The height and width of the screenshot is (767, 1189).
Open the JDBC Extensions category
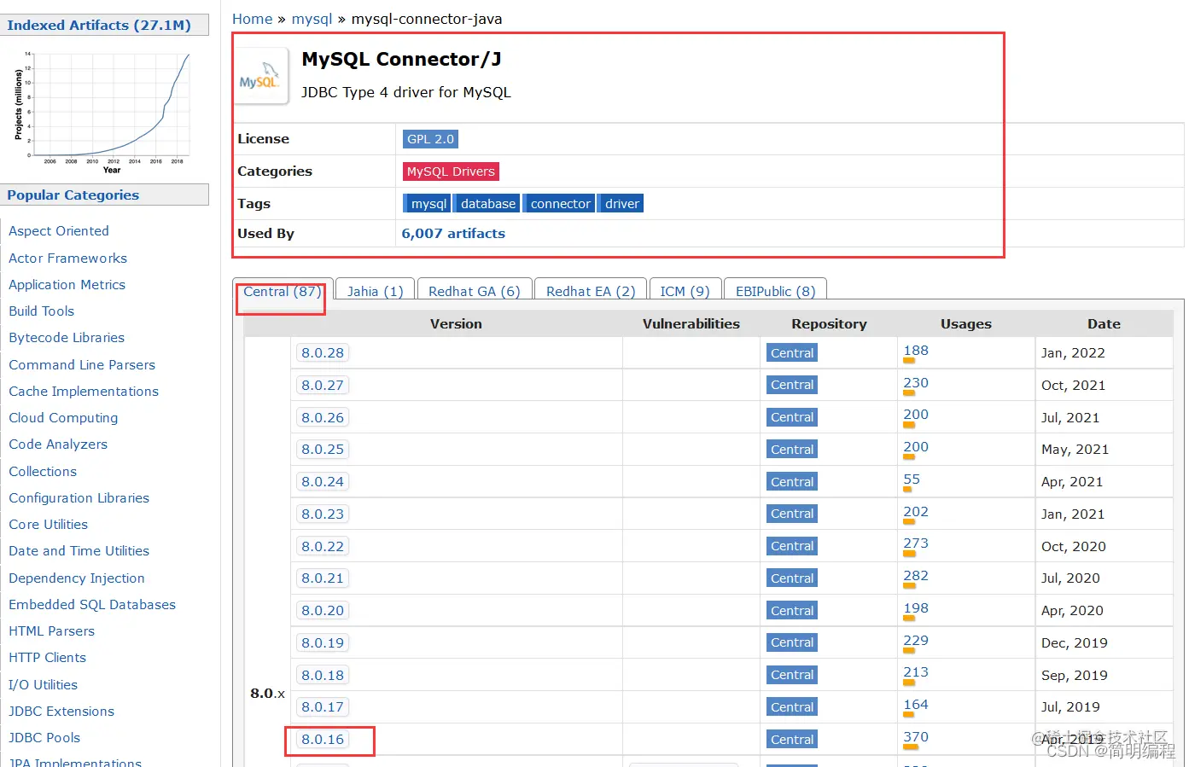click(61, 712)
